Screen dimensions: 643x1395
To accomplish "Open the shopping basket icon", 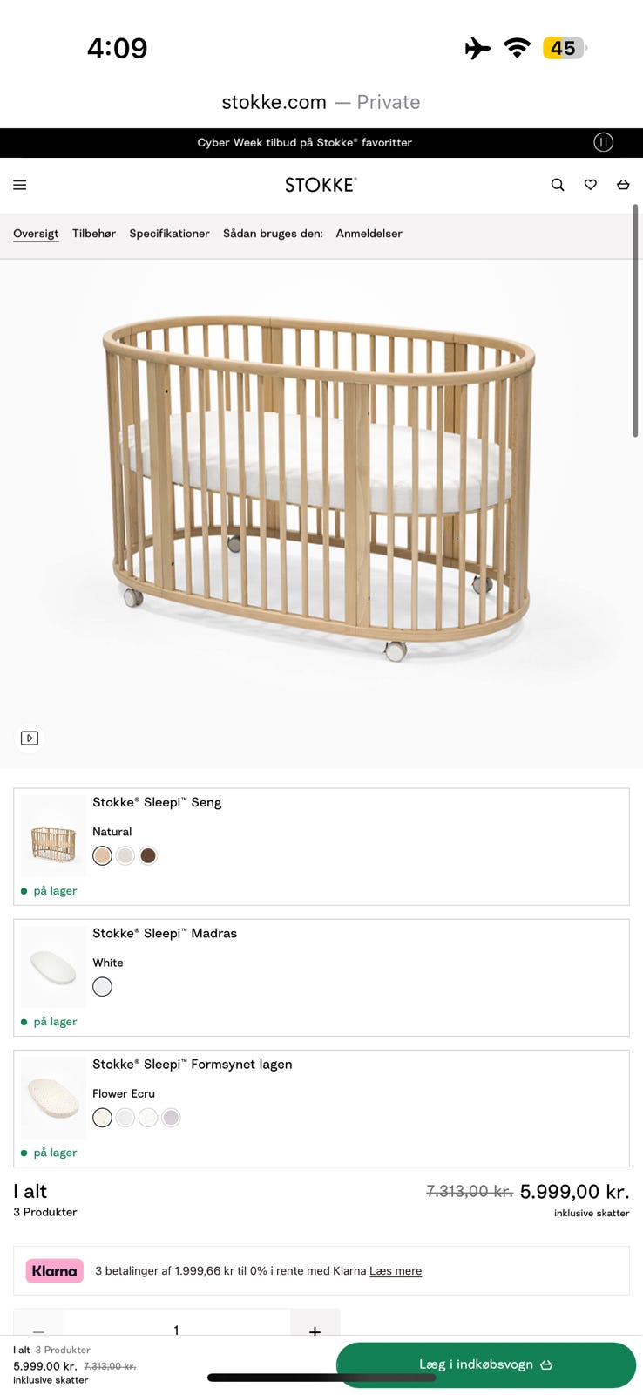I will tap(623, 185).
